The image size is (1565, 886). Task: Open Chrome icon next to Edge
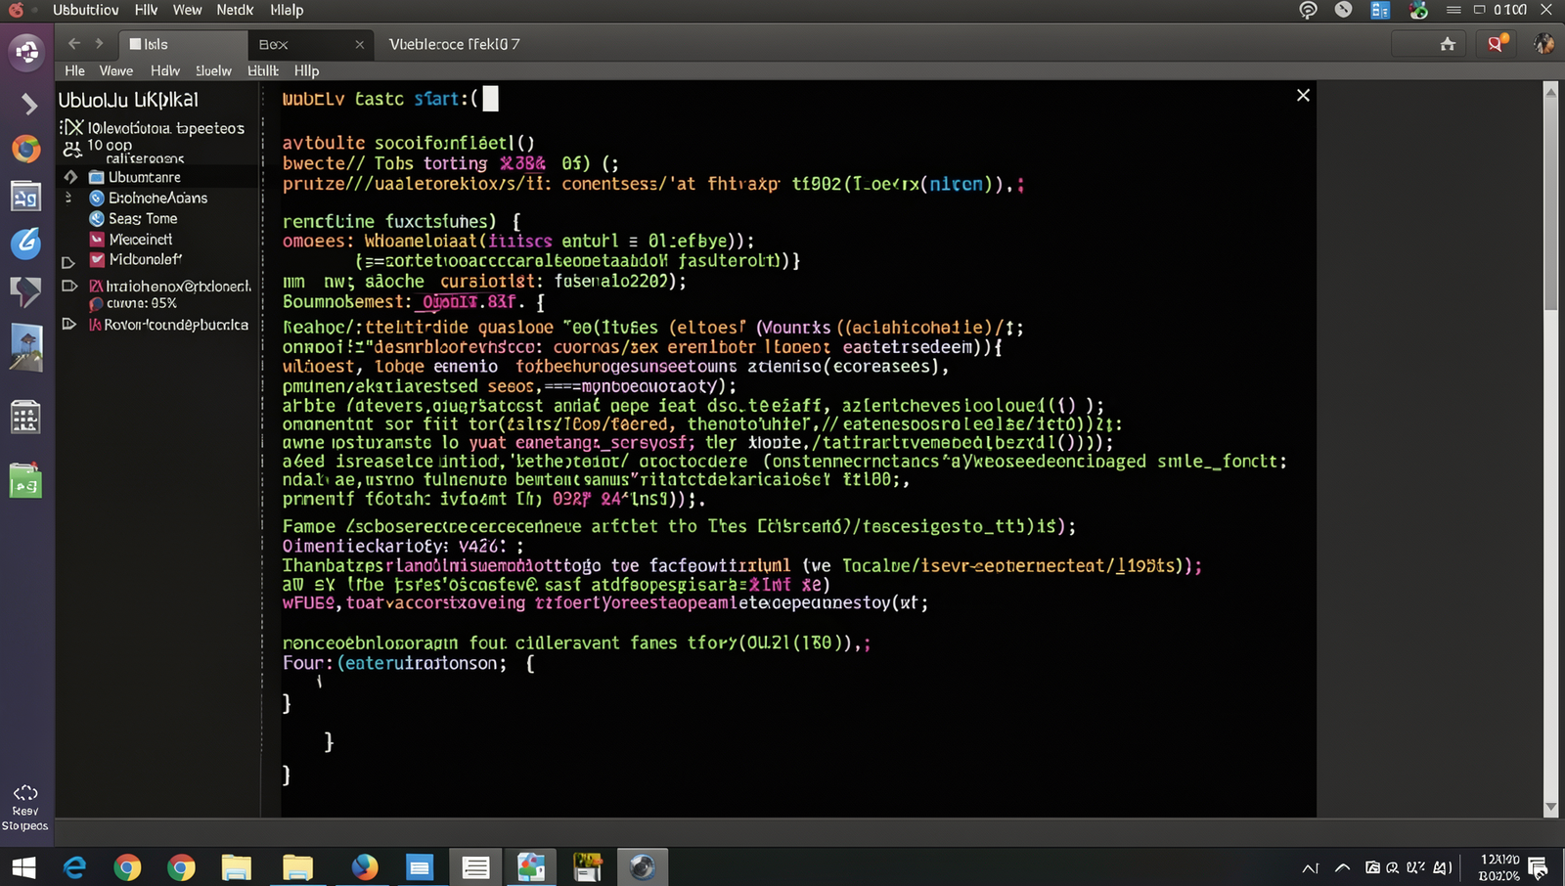click(127, 867)
